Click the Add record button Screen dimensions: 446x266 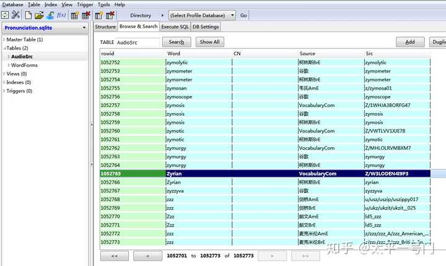pyautogui.click(x=410, y=42)
